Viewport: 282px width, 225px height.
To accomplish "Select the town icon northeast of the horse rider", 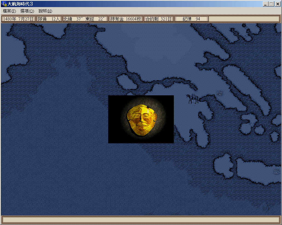I will [x=220, y=93].
